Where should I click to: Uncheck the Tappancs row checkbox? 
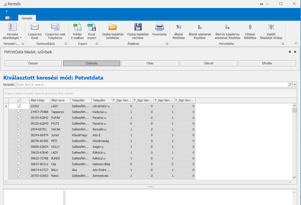pos(19,112)
